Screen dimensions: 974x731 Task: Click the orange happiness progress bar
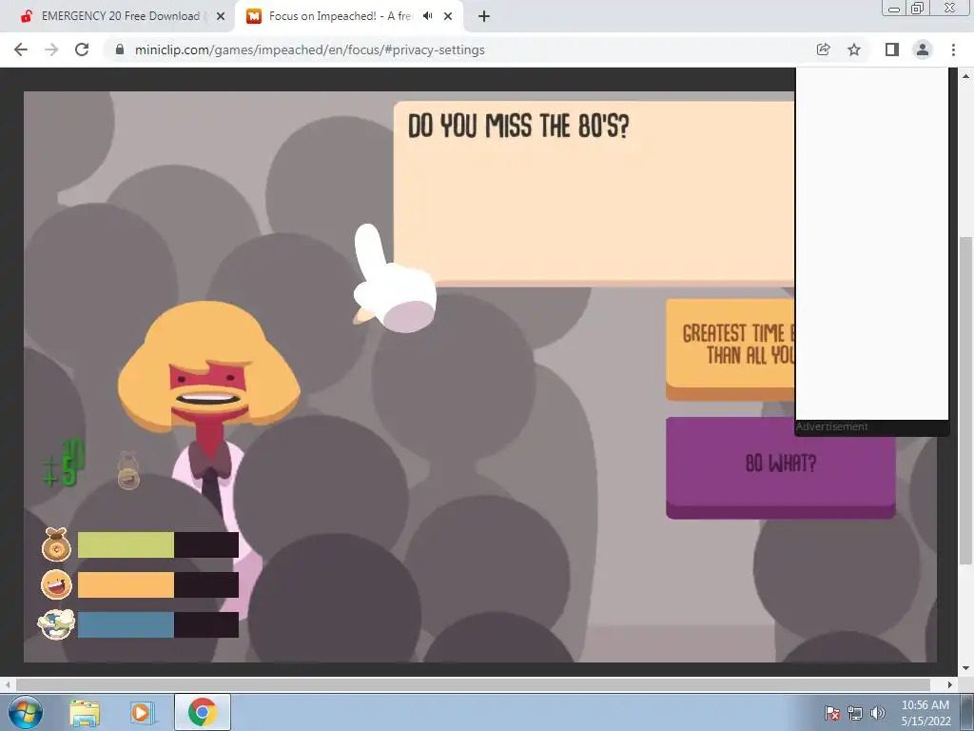coord(158,585)
